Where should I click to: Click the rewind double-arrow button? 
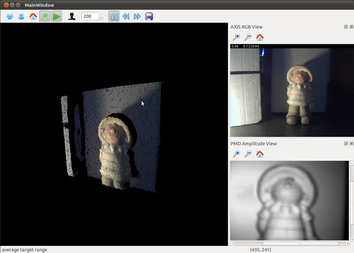click(126, 16)
